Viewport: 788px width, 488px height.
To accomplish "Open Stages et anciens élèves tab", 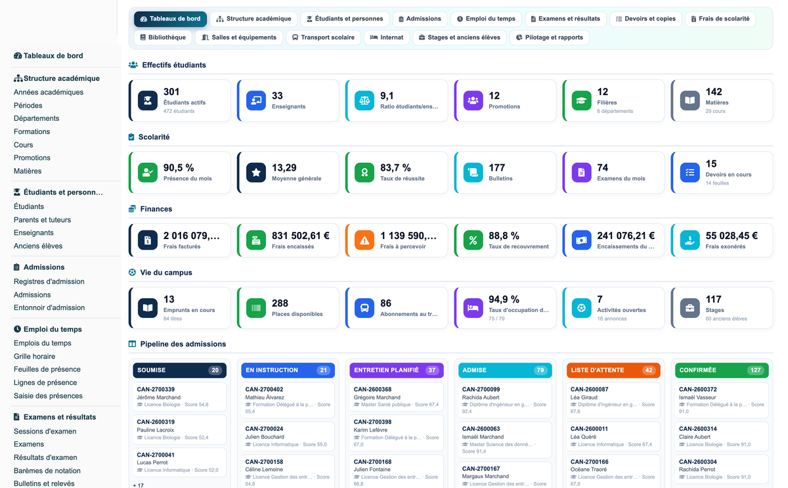I will coord(460,37).
